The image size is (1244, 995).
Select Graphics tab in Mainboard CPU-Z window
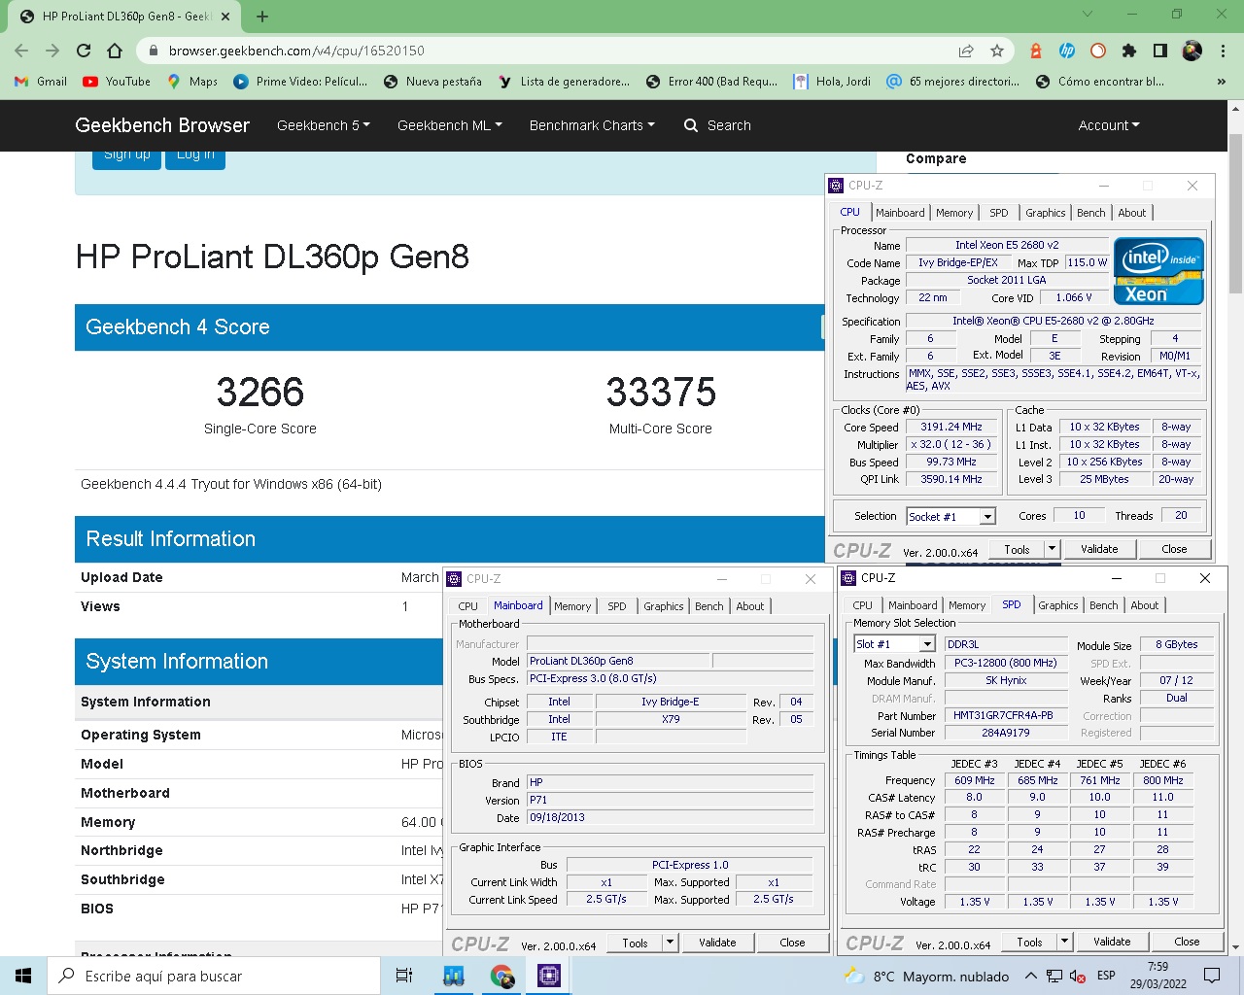pyautogui.click(x=664, y=606)
